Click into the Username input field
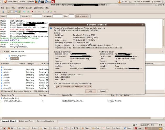Viewport: 165px width, 130px height. coord(37,16)
